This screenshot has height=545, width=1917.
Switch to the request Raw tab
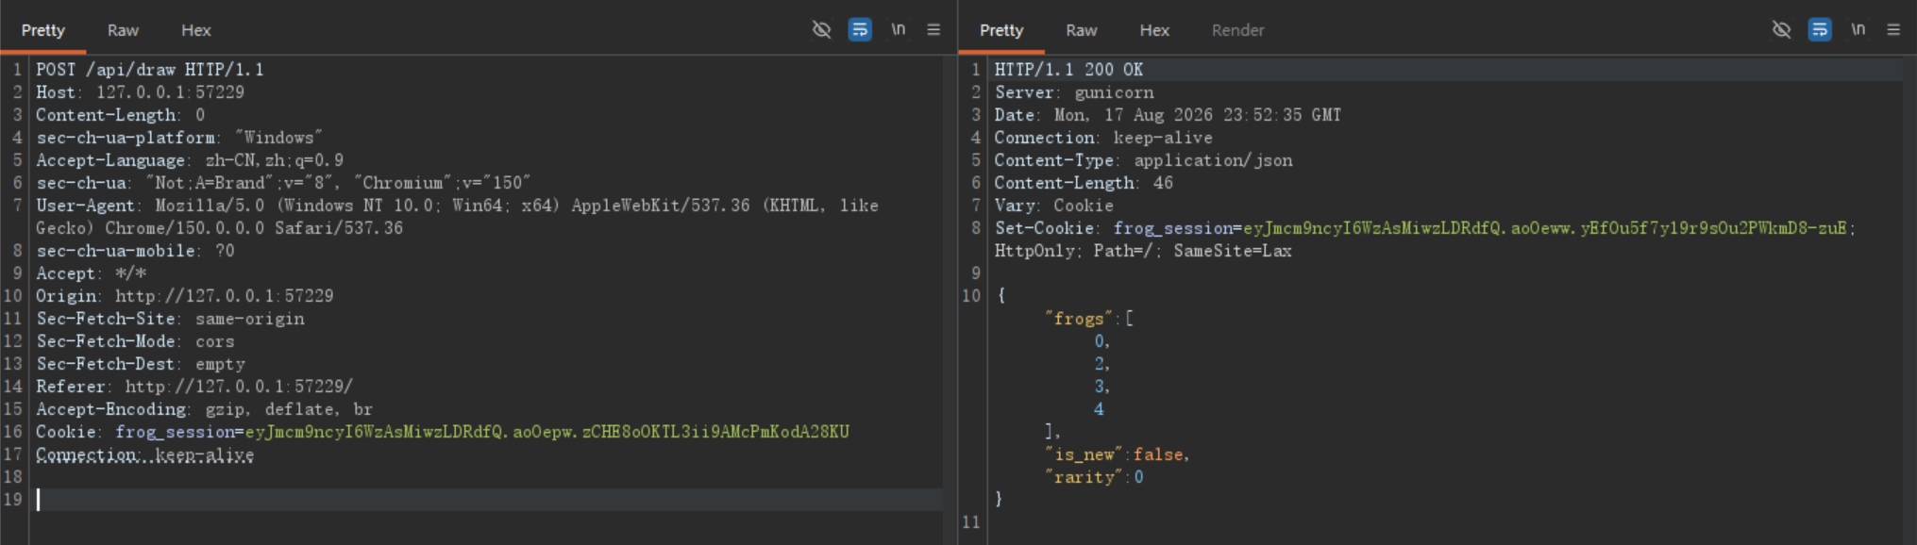pyautogui.click(x=123, y=30)
